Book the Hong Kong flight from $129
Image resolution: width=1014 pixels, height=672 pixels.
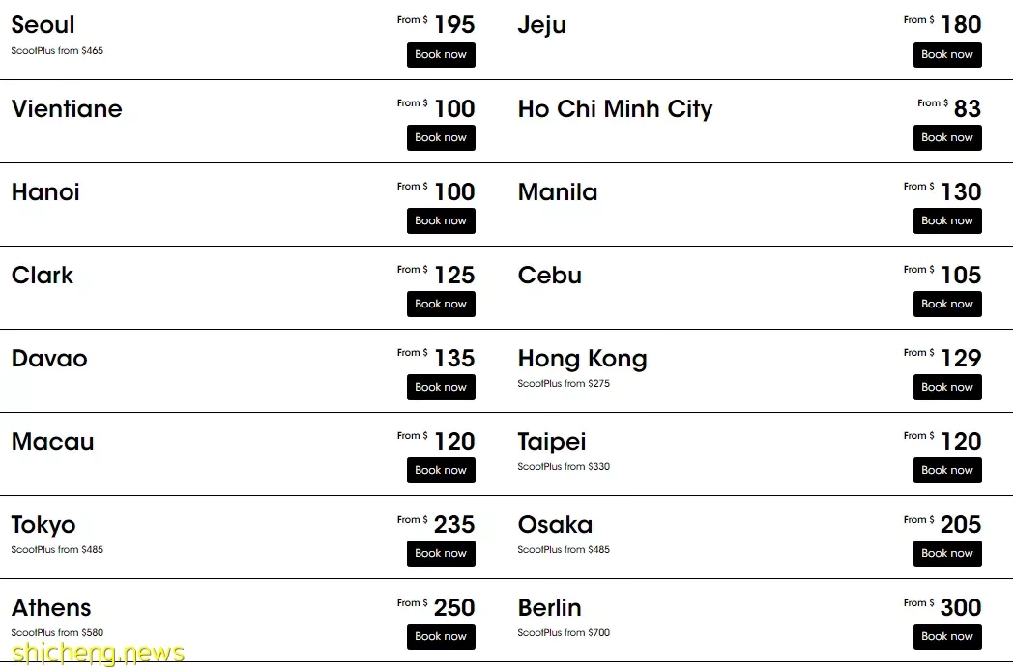[x=947, y=387]
